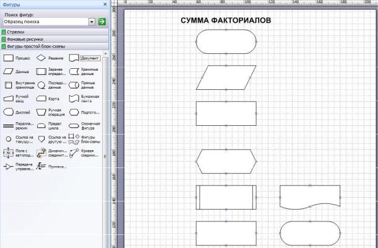Select the hexagon preparation shape on canvas

[226, 161]
